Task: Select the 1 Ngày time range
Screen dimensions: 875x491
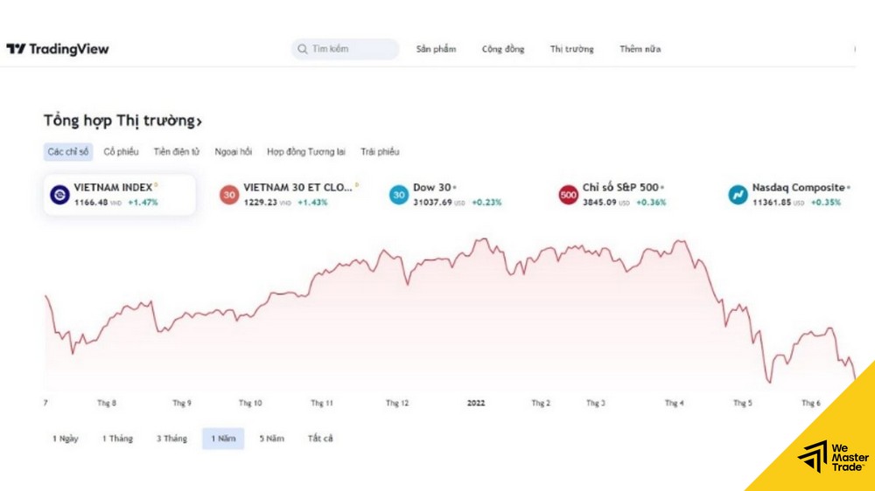Action: click(x=66, y=439)
